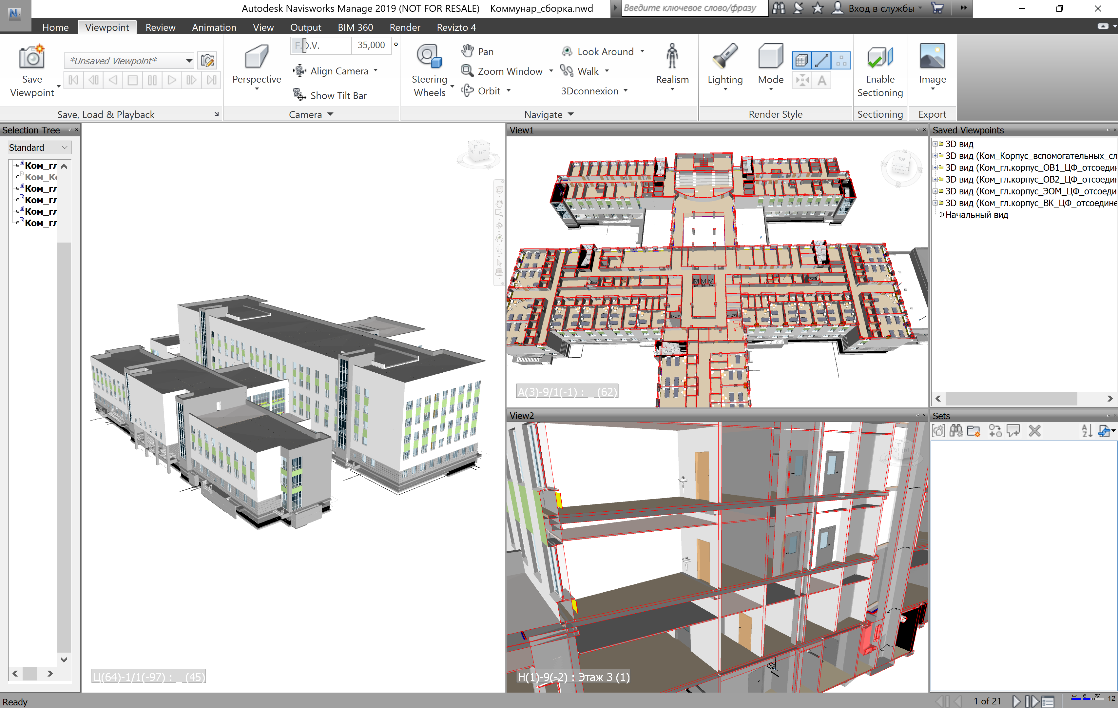Click the Navisworks application menu button
This screenshot has height=708, width=1118.
(15, 14)
